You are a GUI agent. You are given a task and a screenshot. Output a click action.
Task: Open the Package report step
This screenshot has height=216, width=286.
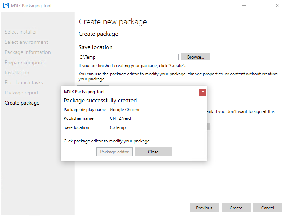click(21, 93)
